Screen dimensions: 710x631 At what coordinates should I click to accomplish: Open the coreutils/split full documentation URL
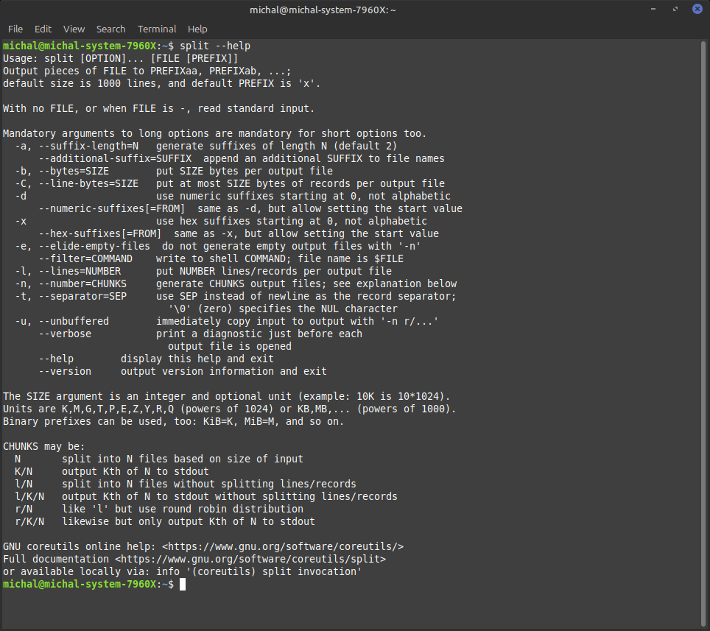[250, 559]
